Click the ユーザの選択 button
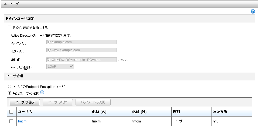 point(25,102)
